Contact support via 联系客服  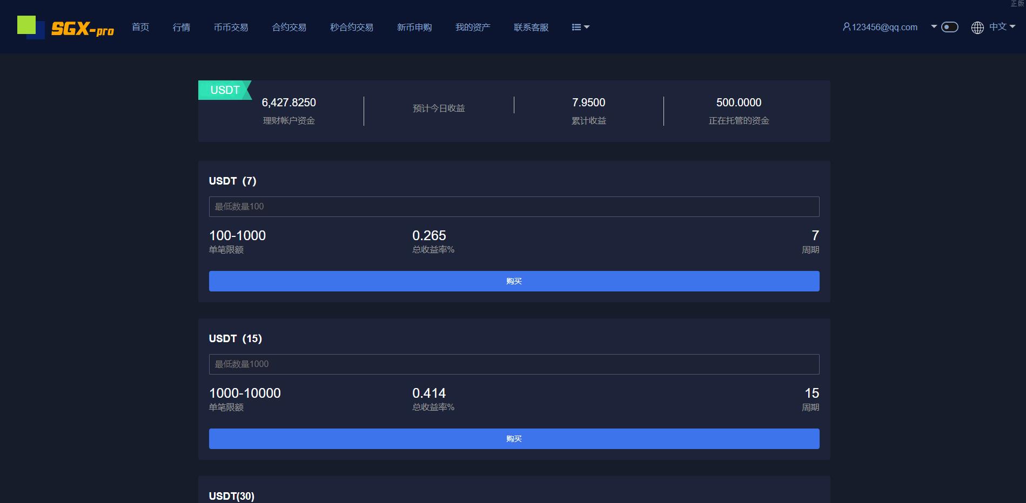pyautogui.click(x=531, y=27)
